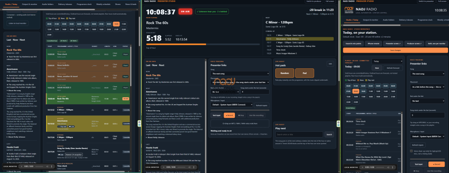This screenshot has width=449, height=173.
Task: Click the ON AIR indicator button
Action: 185,11
